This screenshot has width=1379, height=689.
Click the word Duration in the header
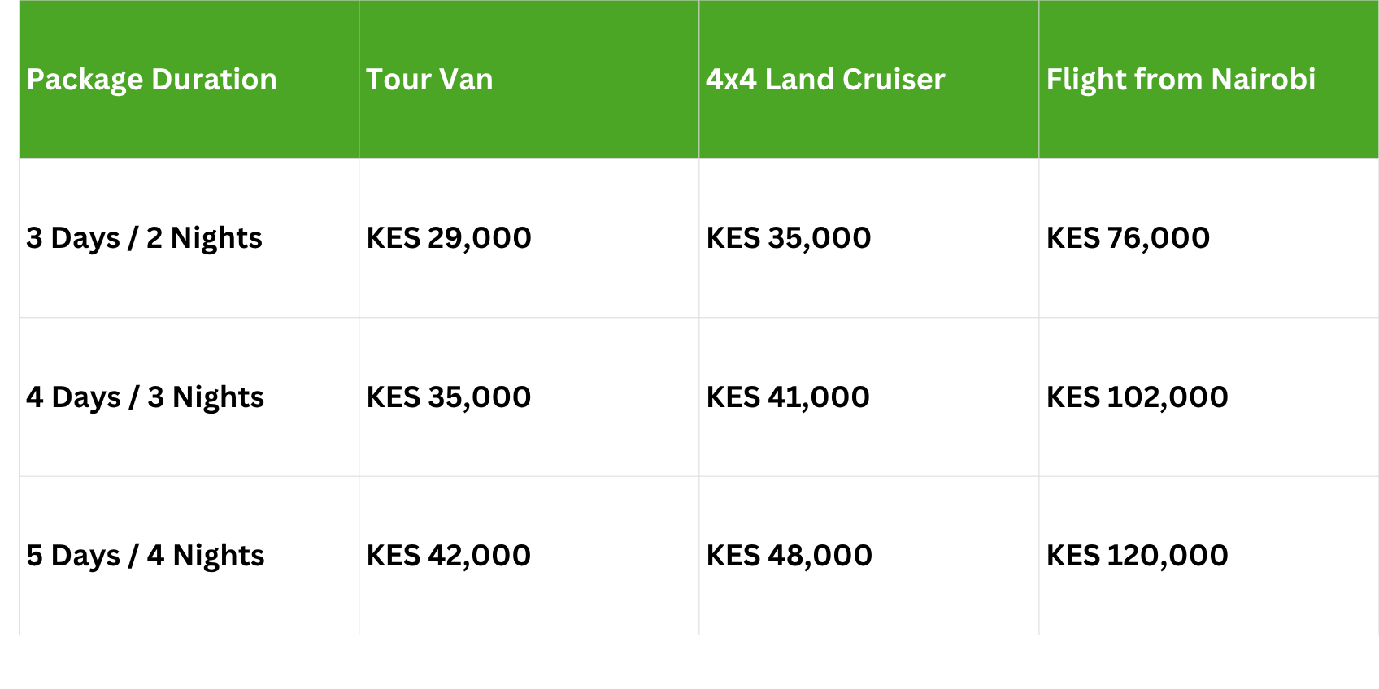[x=214, y=80]
